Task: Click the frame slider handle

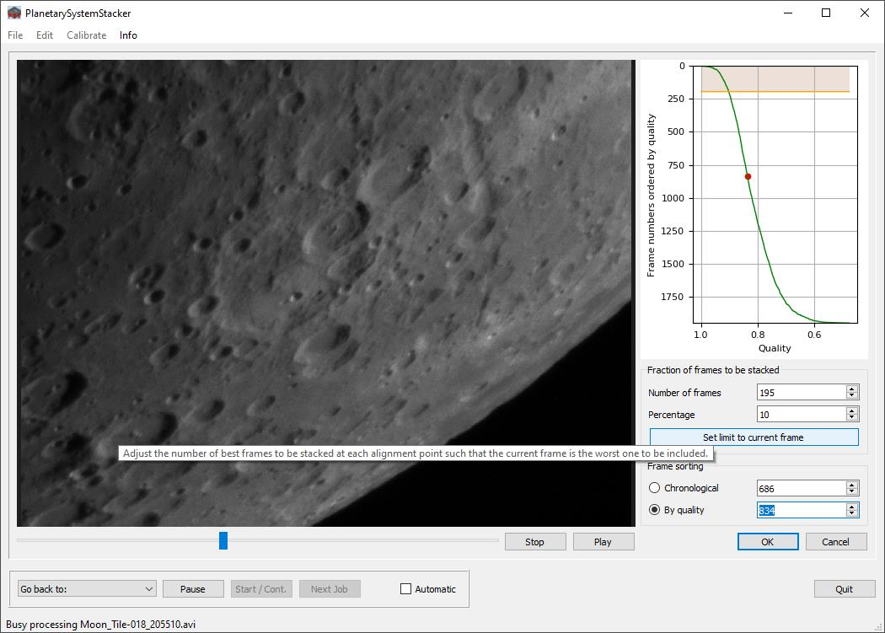Action: (223, 540)
